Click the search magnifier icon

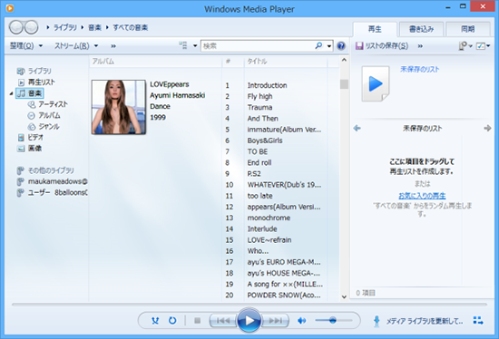(318, 46)
